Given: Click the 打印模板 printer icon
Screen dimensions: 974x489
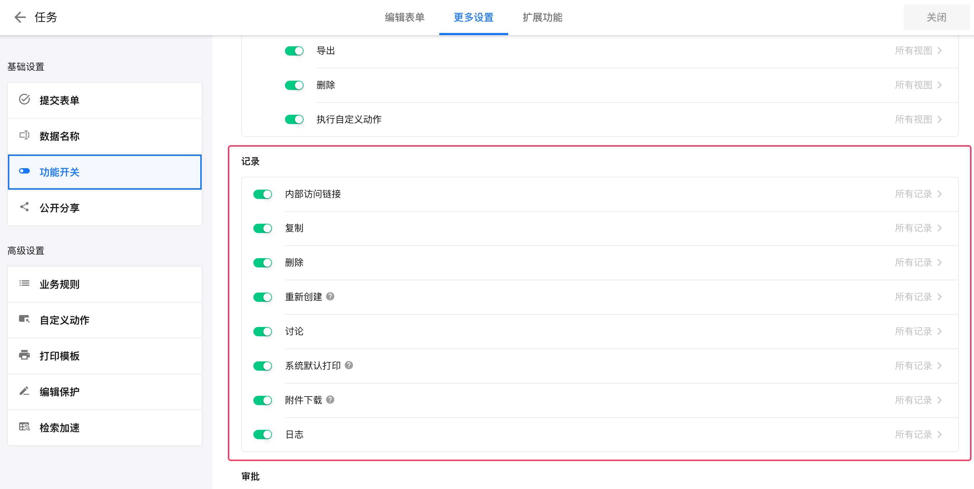Looking at the screenshot, I should [24, 355].
